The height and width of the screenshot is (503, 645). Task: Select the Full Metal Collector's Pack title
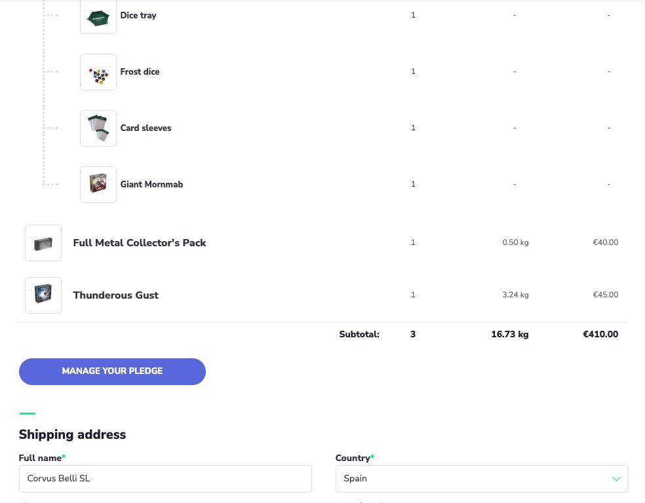coord(140,243)
